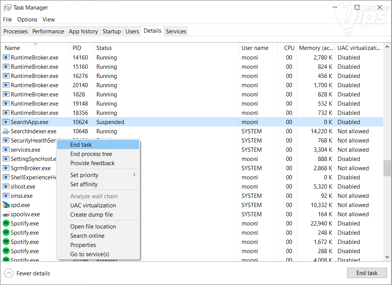Click the SearchApp.exe process icon
This screenshot has width=392, height=285.
pos(6,122)
